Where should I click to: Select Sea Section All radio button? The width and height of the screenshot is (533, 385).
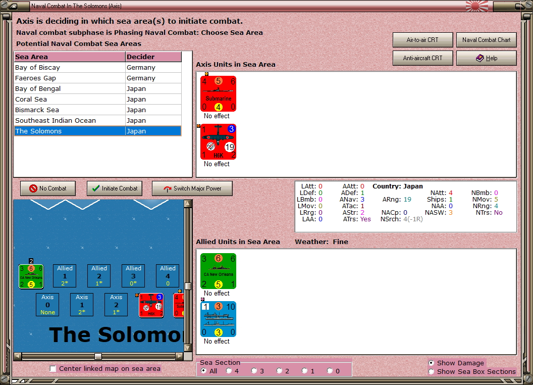pos(203,371)
